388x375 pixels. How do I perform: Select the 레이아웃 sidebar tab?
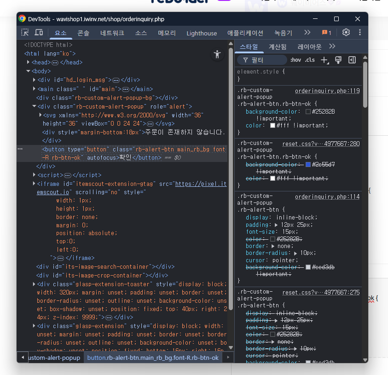point(309,46)
